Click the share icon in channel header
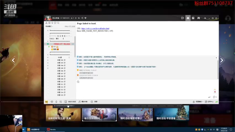Image resolution: width=235 pixels, height=132 pixels. [x=82, y=18]
